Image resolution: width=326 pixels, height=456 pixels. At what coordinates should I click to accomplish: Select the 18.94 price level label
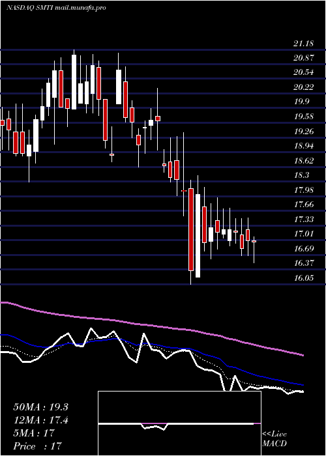click(303, 146)
